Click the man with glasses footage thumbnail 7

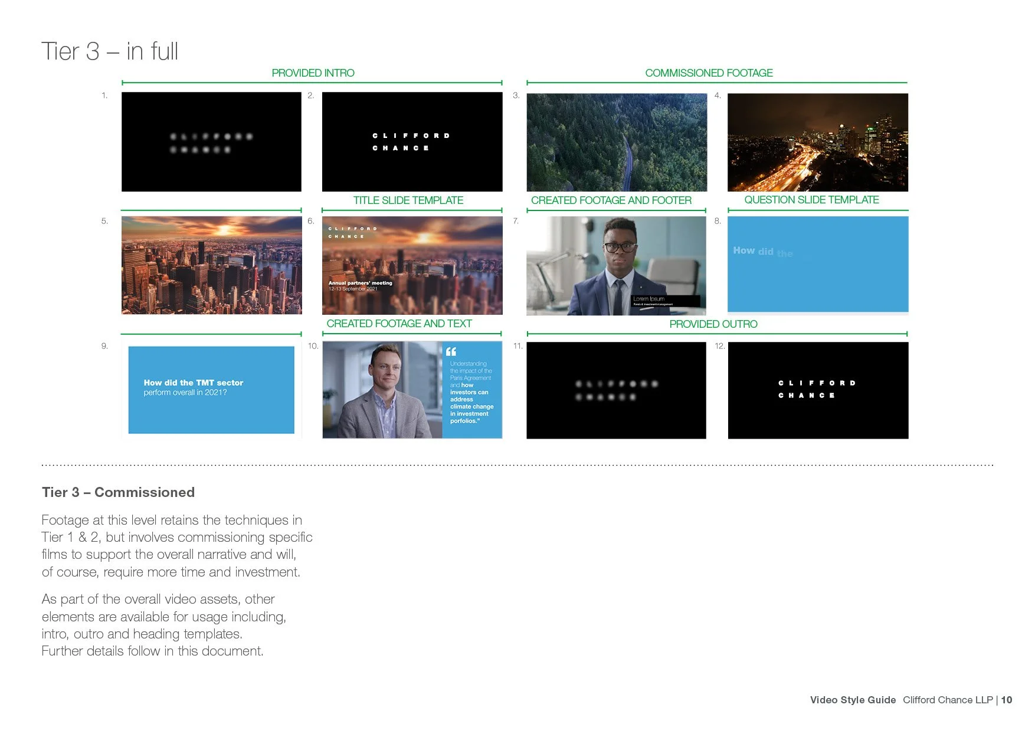click(616, 266)
